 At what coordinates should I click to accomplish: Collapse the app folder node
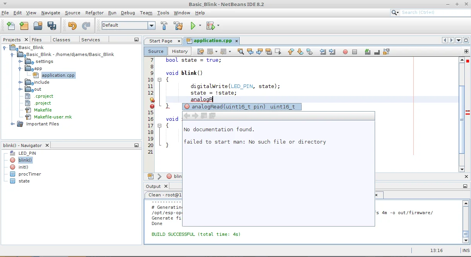tap(20, 68)
